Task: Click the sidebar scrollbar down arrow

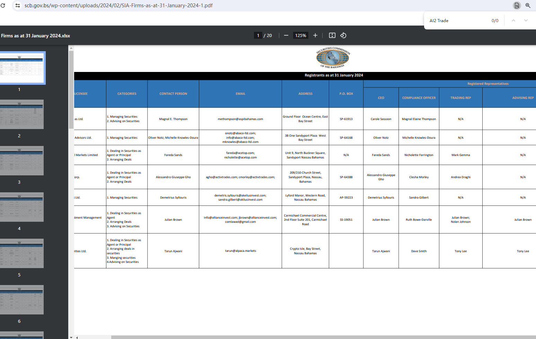Action: (x=71, y=337)
